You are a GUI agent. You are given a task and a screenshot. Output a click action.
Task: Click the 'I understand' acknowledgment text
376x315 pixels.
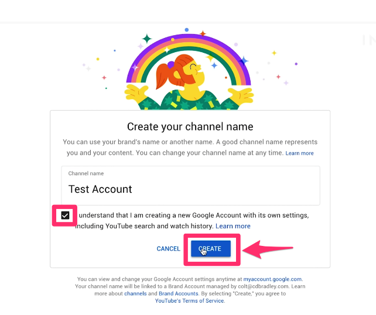coord(192,221)
